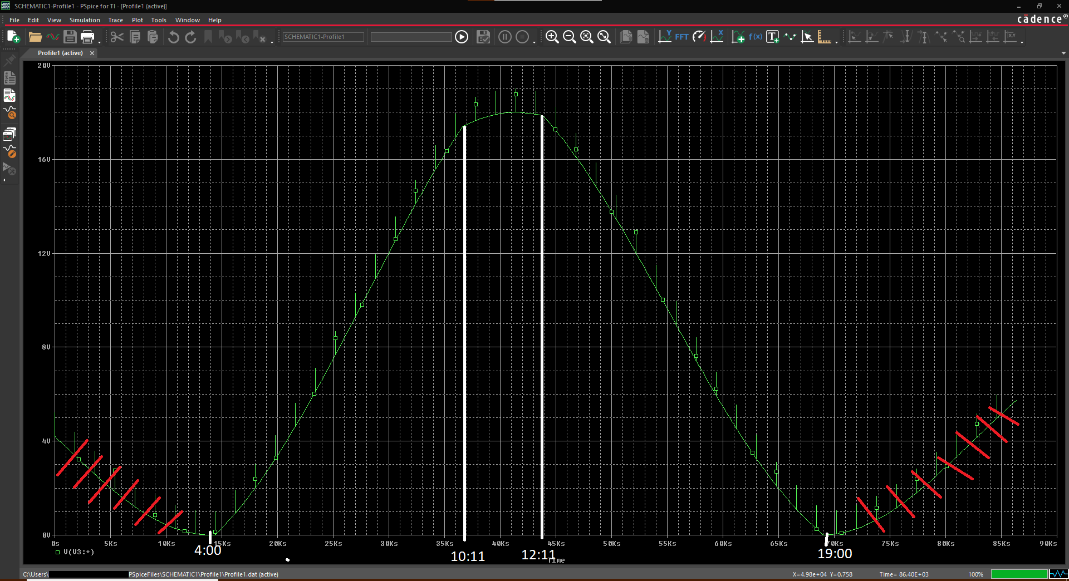Expand the file toolbar options arrow
This screenshot has width=1069, height=581.
100,42
